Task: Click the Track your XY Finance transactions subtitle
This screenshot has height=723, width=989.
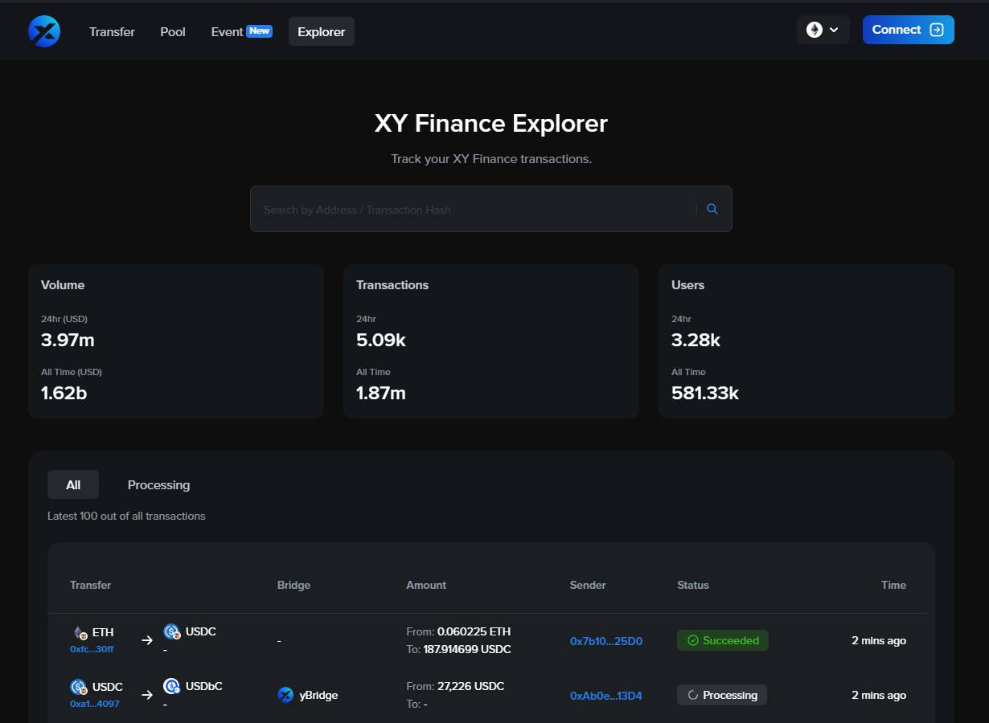Action: tap(491, 159)
